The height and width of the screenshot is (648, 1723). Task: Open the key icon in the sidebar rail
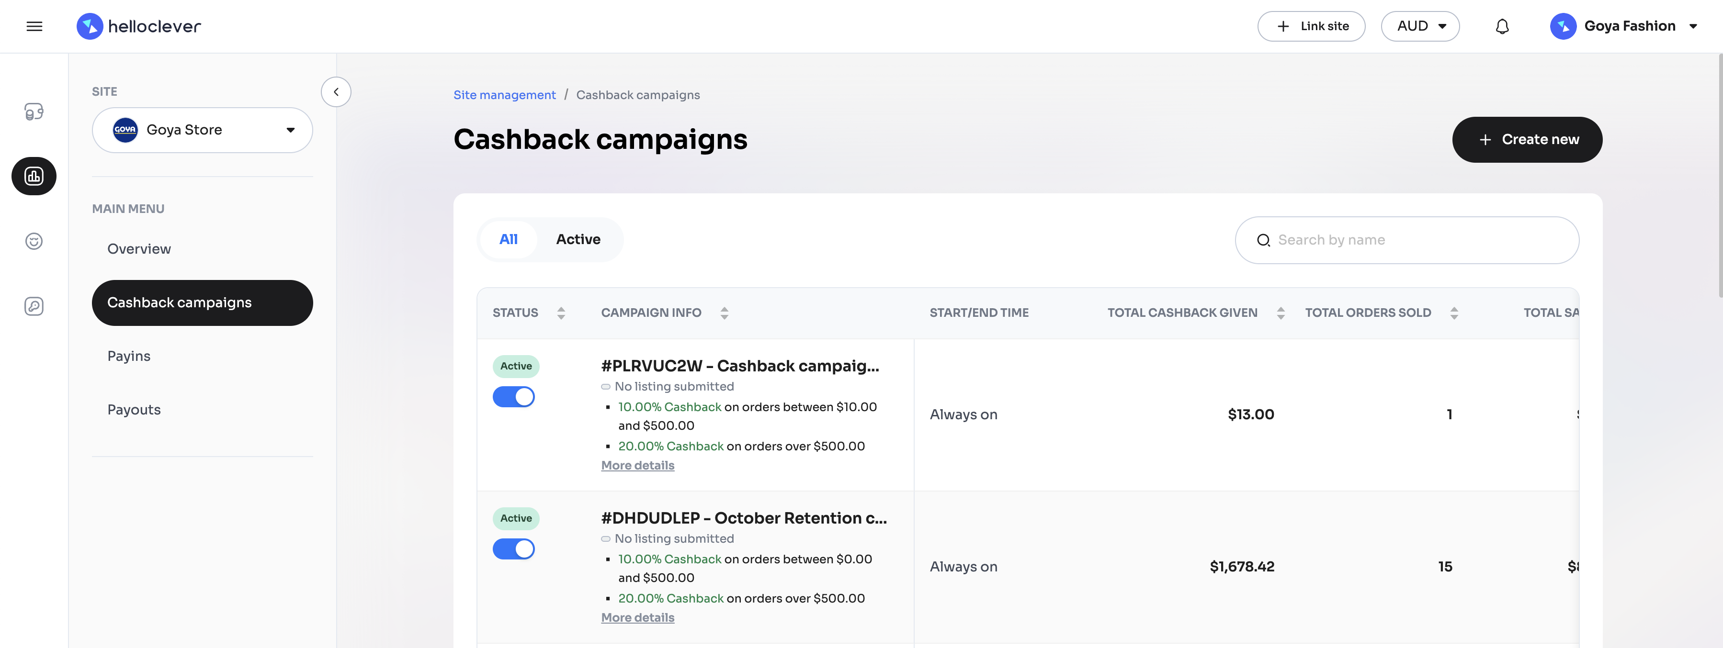pos(34,306)
